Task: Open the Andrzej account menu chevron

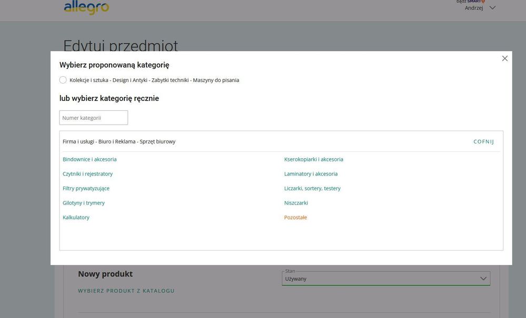Action: 492,8
